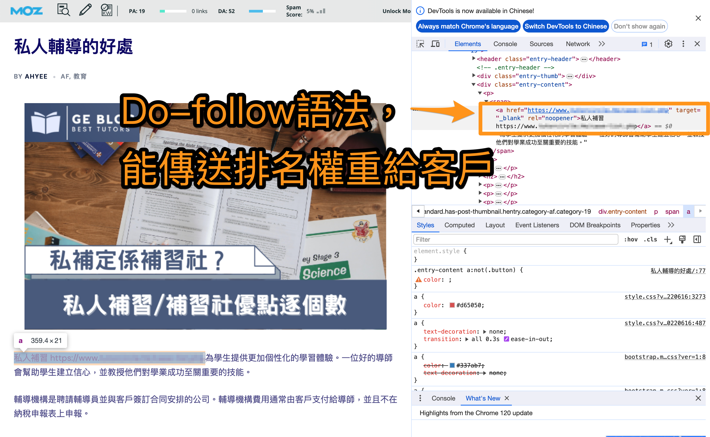Activate the DevTools inspect element picker
The width and height of the screenshot is (710, 437).
tap(420, 44)
